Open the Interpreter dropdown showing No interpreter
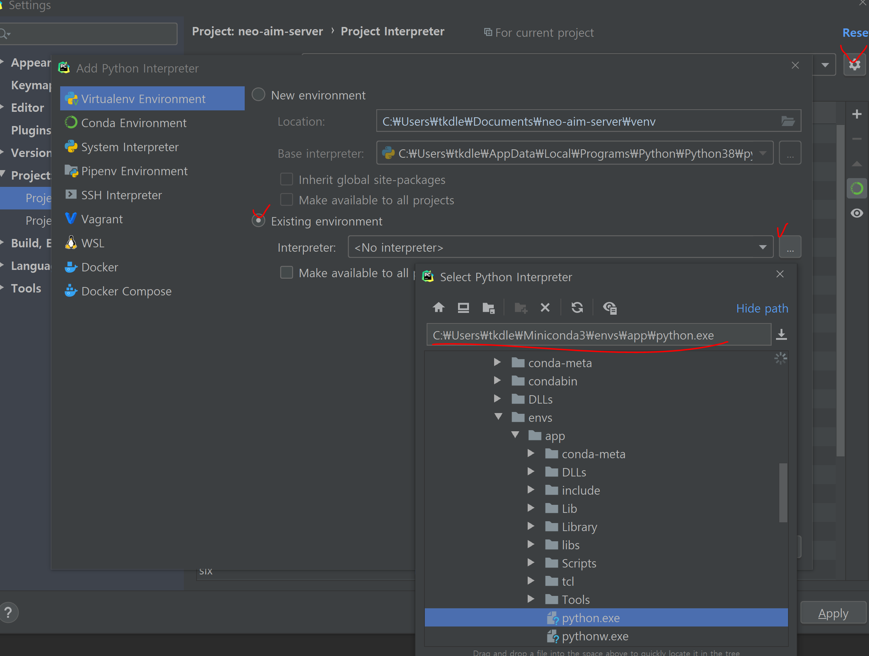Viewport: 869px width, 656px height. 560,247
